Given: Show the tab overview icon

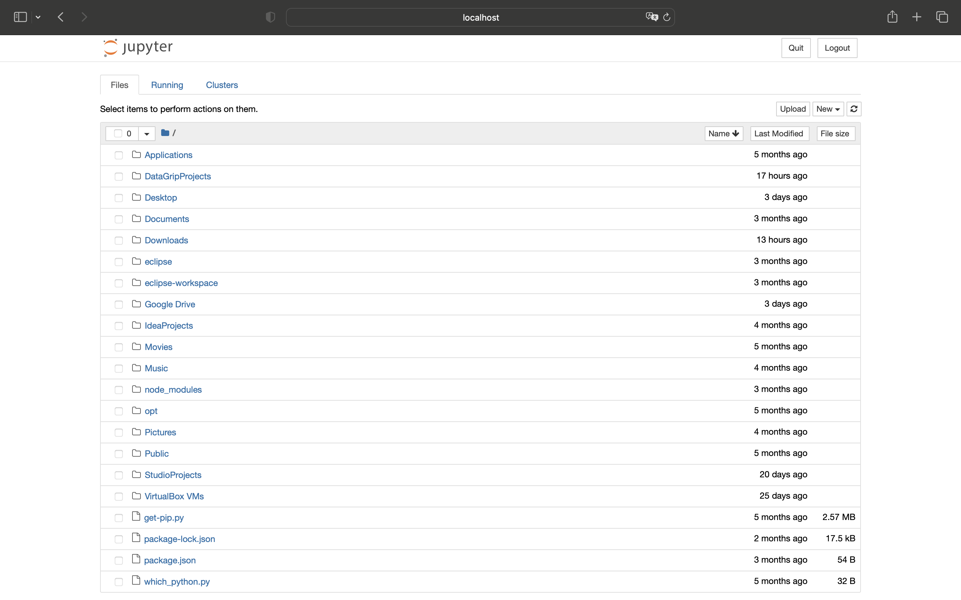Looking at the screenshot, I should pyautogui.click(x=942, y=17).
